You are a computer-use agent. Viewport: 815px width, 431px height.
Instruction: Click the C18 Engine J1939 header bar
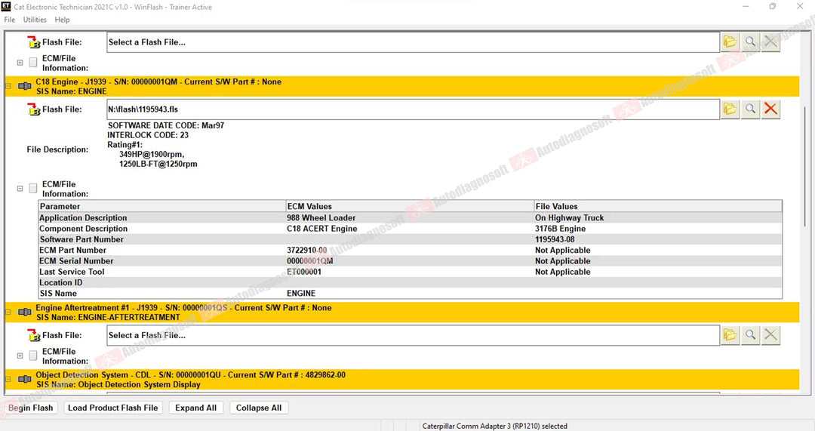click(401, 86)
